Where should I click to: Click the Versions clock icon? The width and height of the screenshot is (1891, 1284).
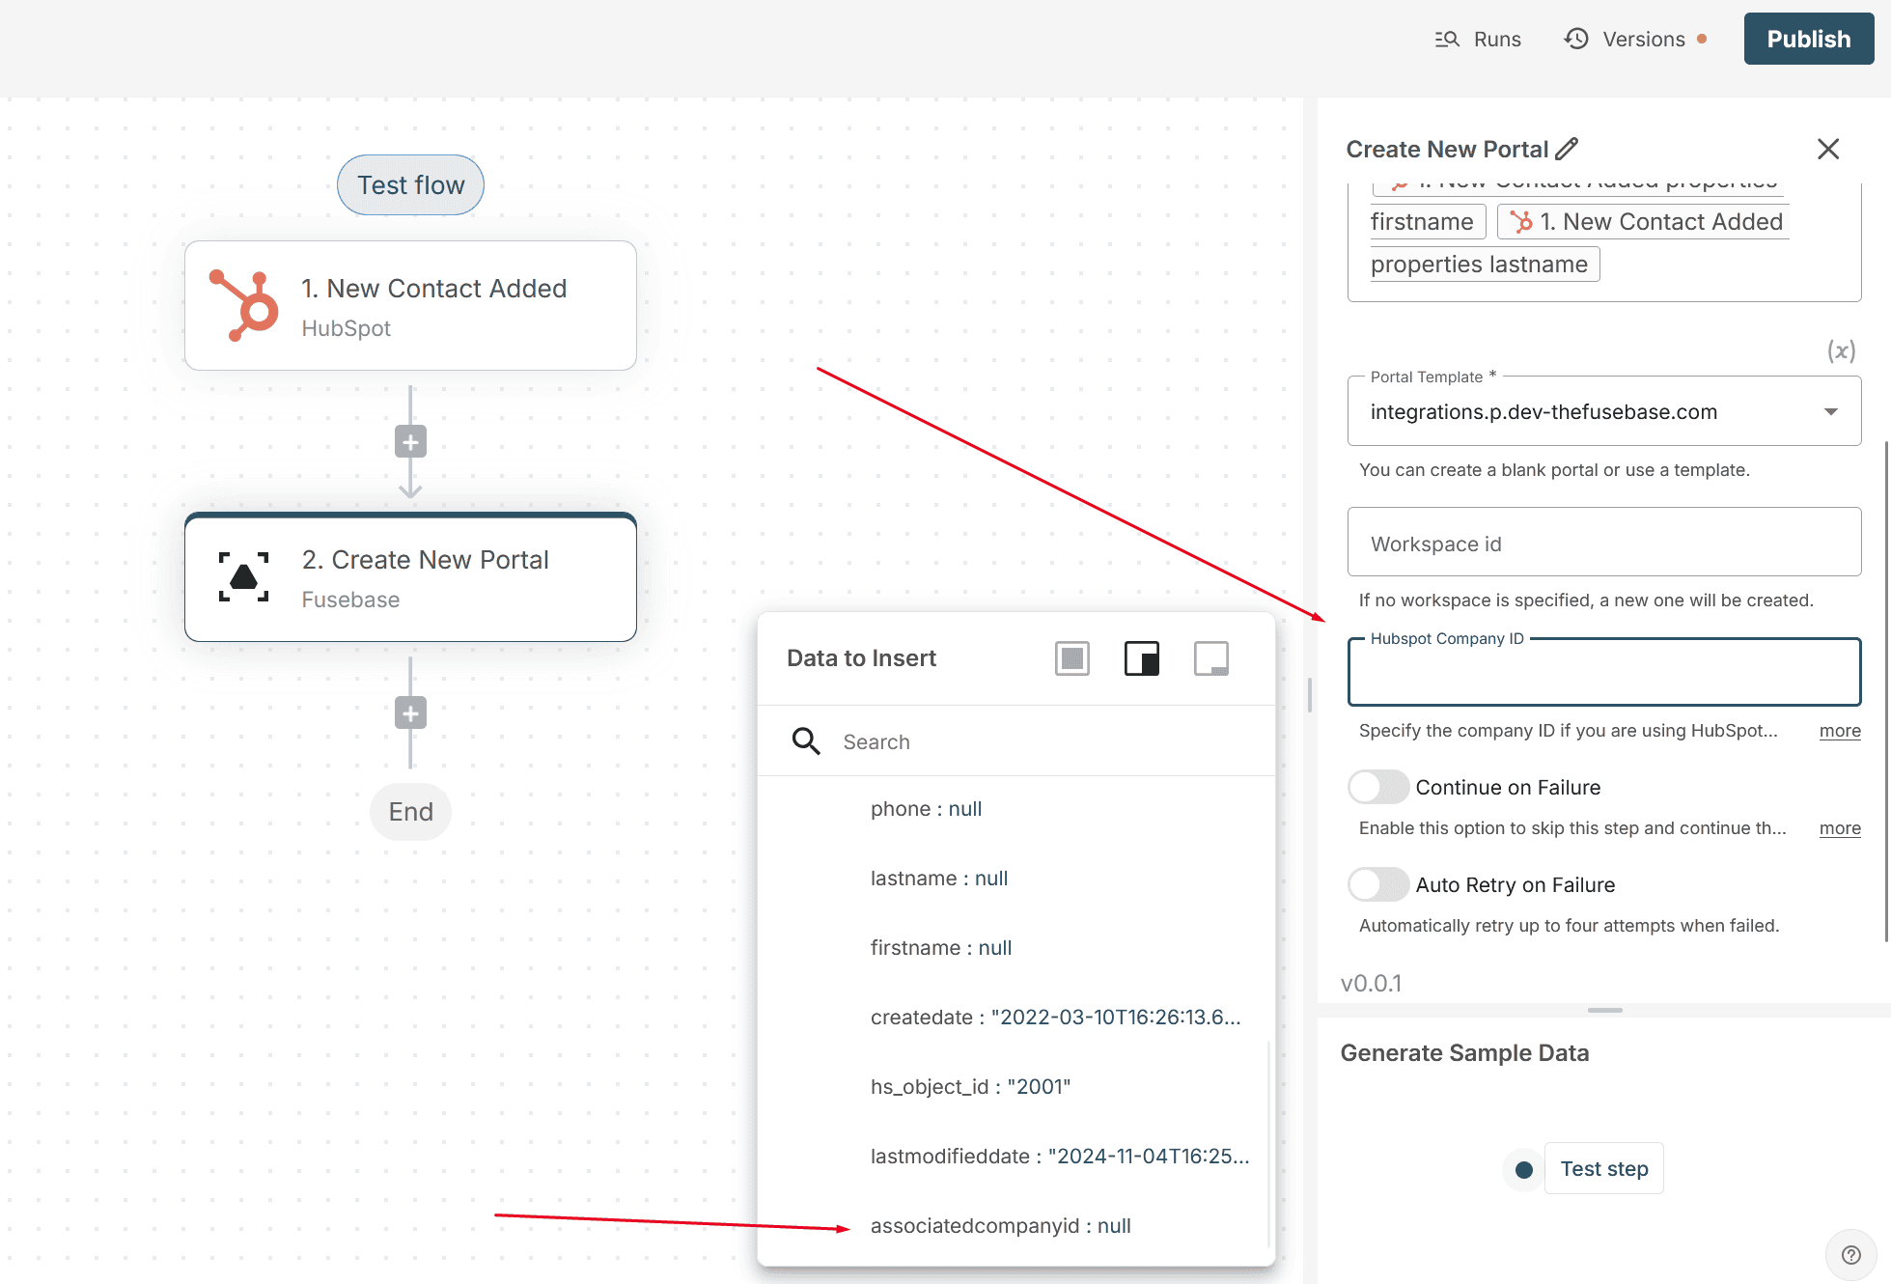click(1575, 39)
